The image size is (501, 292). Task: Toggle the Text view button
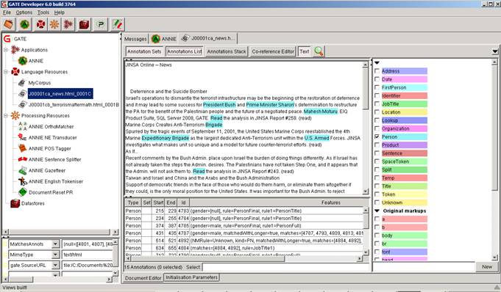(x=305, y=51)
